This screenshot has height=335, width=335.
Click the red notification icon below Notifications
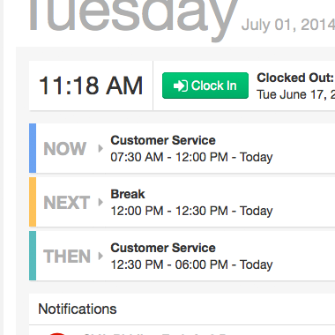[x=57, y=334]
